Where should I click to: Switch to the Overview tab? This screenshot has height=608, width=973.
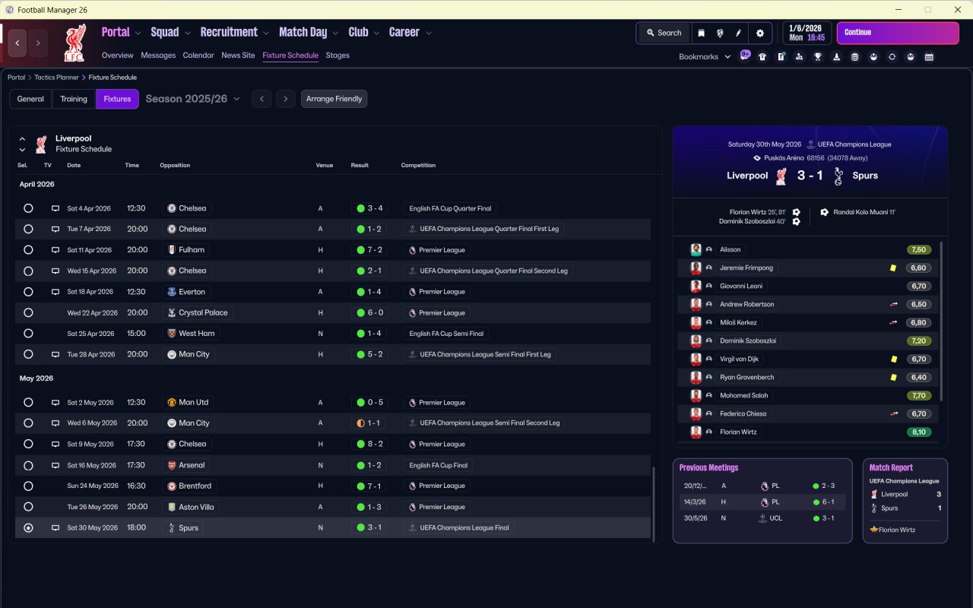tap(117, 55)
